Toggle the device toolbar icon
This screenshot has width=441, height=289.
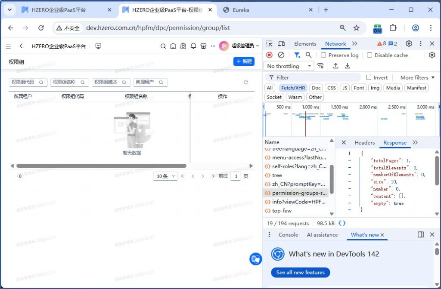[281, 44]
